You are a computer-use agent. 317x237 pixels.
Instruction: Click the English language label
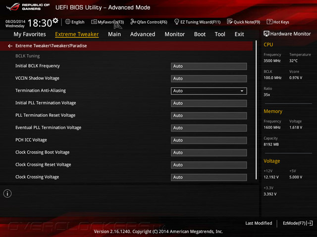pyautogui.click(x=78, y=22)
